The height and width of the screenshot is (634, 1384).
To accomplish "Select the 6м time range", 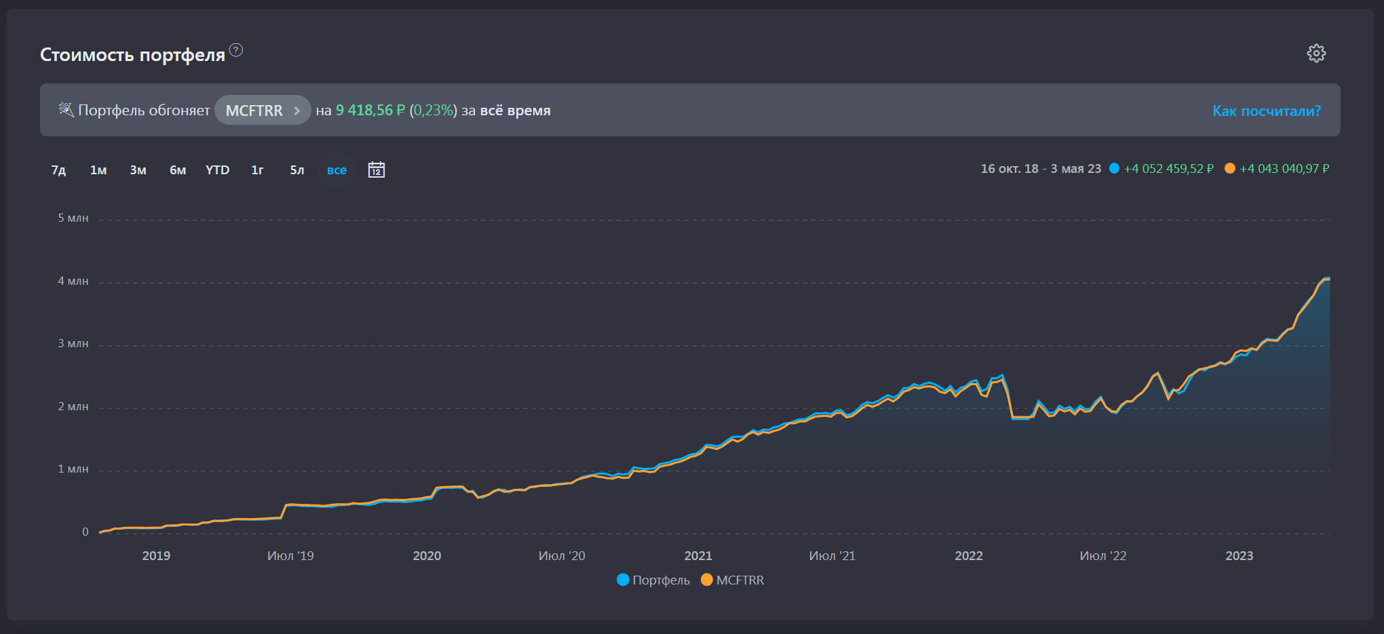I will coord(178,170).
